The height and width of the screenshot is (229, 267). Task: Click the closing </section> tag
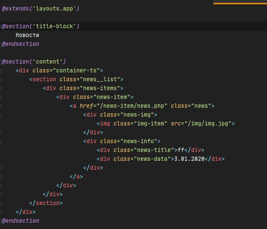point(46,203)
